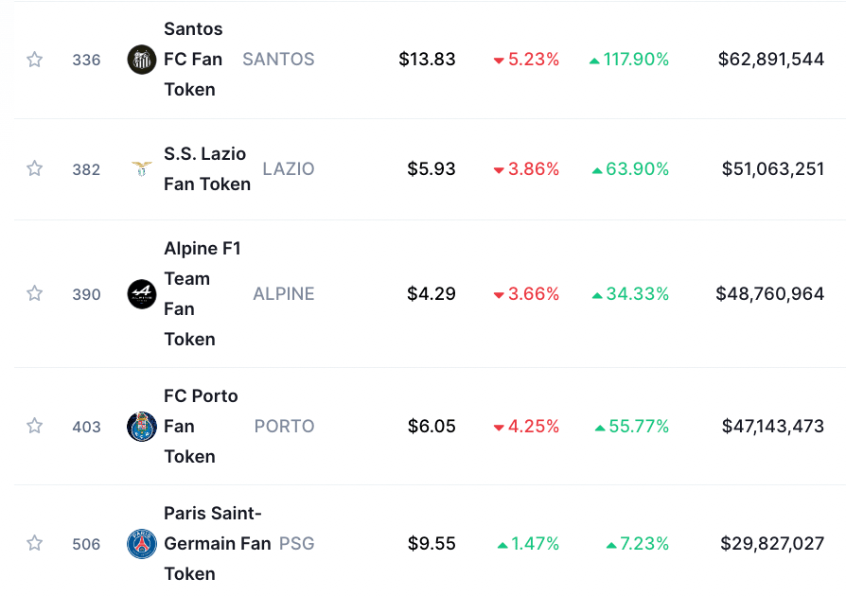Click the $47,143,473 market cap for Porto
Image resolution: width=846 pixels, height=596 pixels.
click(x=773, y=426)
